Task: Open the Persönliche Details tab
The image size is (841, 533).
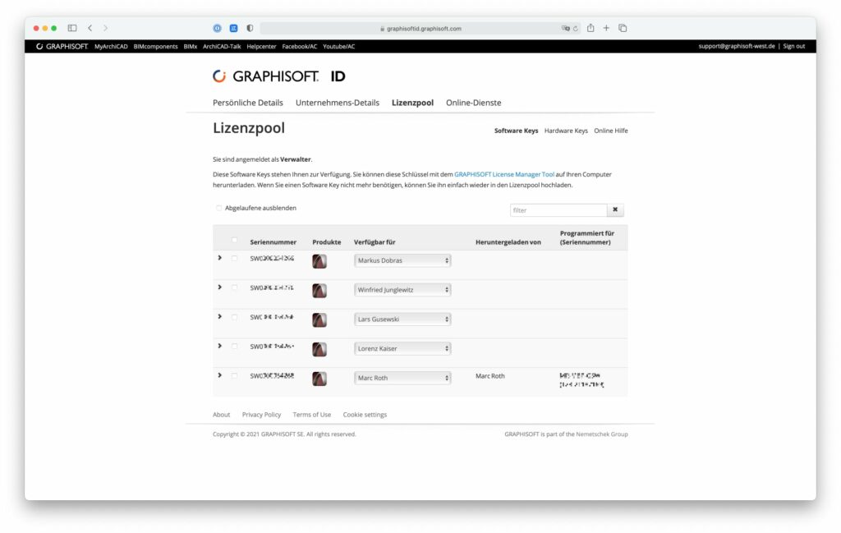Action: [248, 103]
